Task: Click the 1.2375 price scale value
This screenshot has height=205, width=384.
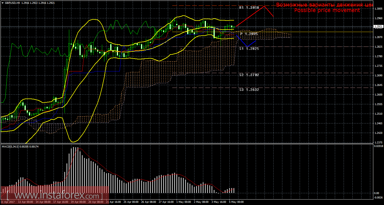Action: coord(378,143)
